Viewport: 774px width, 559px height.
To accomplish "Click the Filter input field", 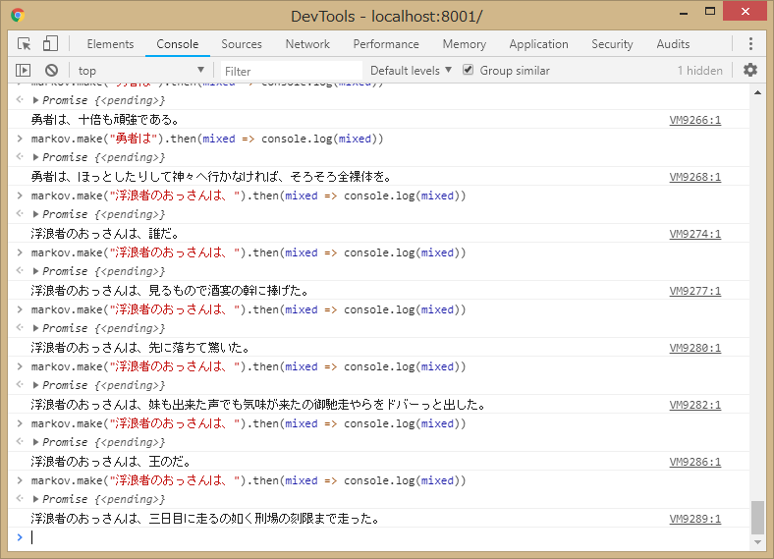I will click(290, 71).
